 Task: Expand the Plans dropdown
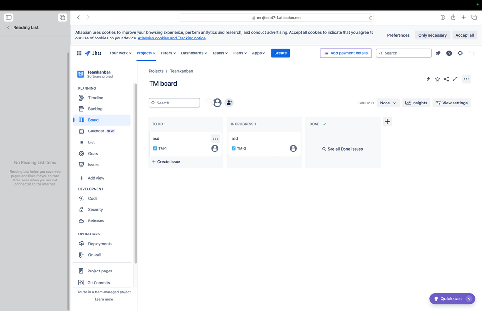[240, 53]
